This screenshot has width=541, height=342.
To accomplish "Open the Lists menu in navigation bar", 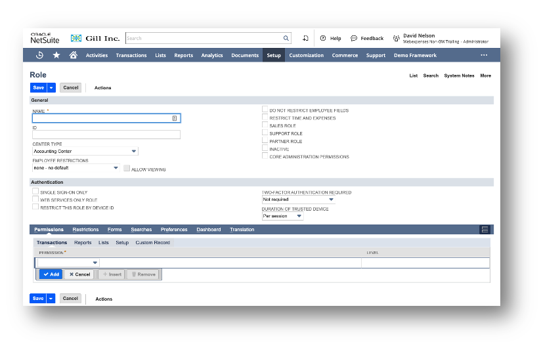I will pyautogui.click(x=160, y=55).
